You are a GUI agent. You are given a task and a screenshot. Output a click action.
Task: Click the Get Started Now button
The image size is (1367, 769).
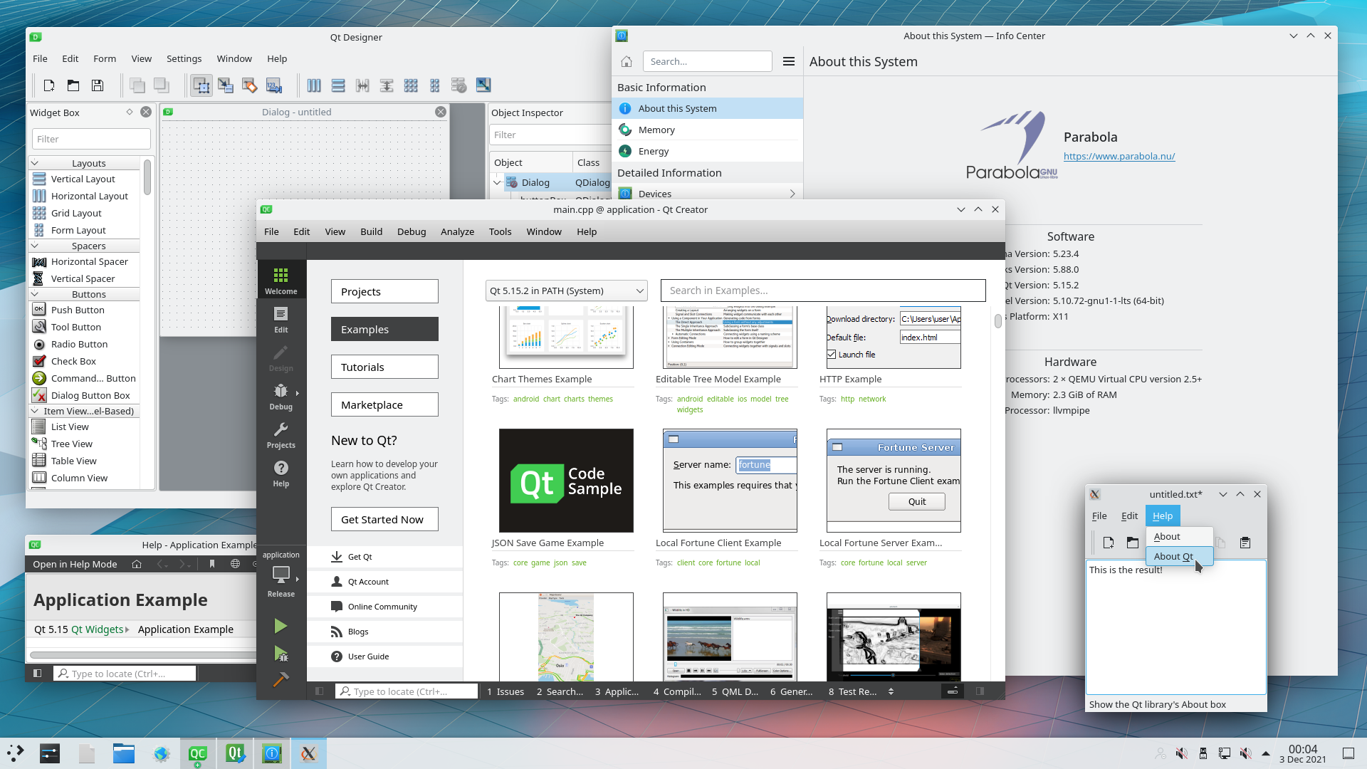[x=384, y=520]
